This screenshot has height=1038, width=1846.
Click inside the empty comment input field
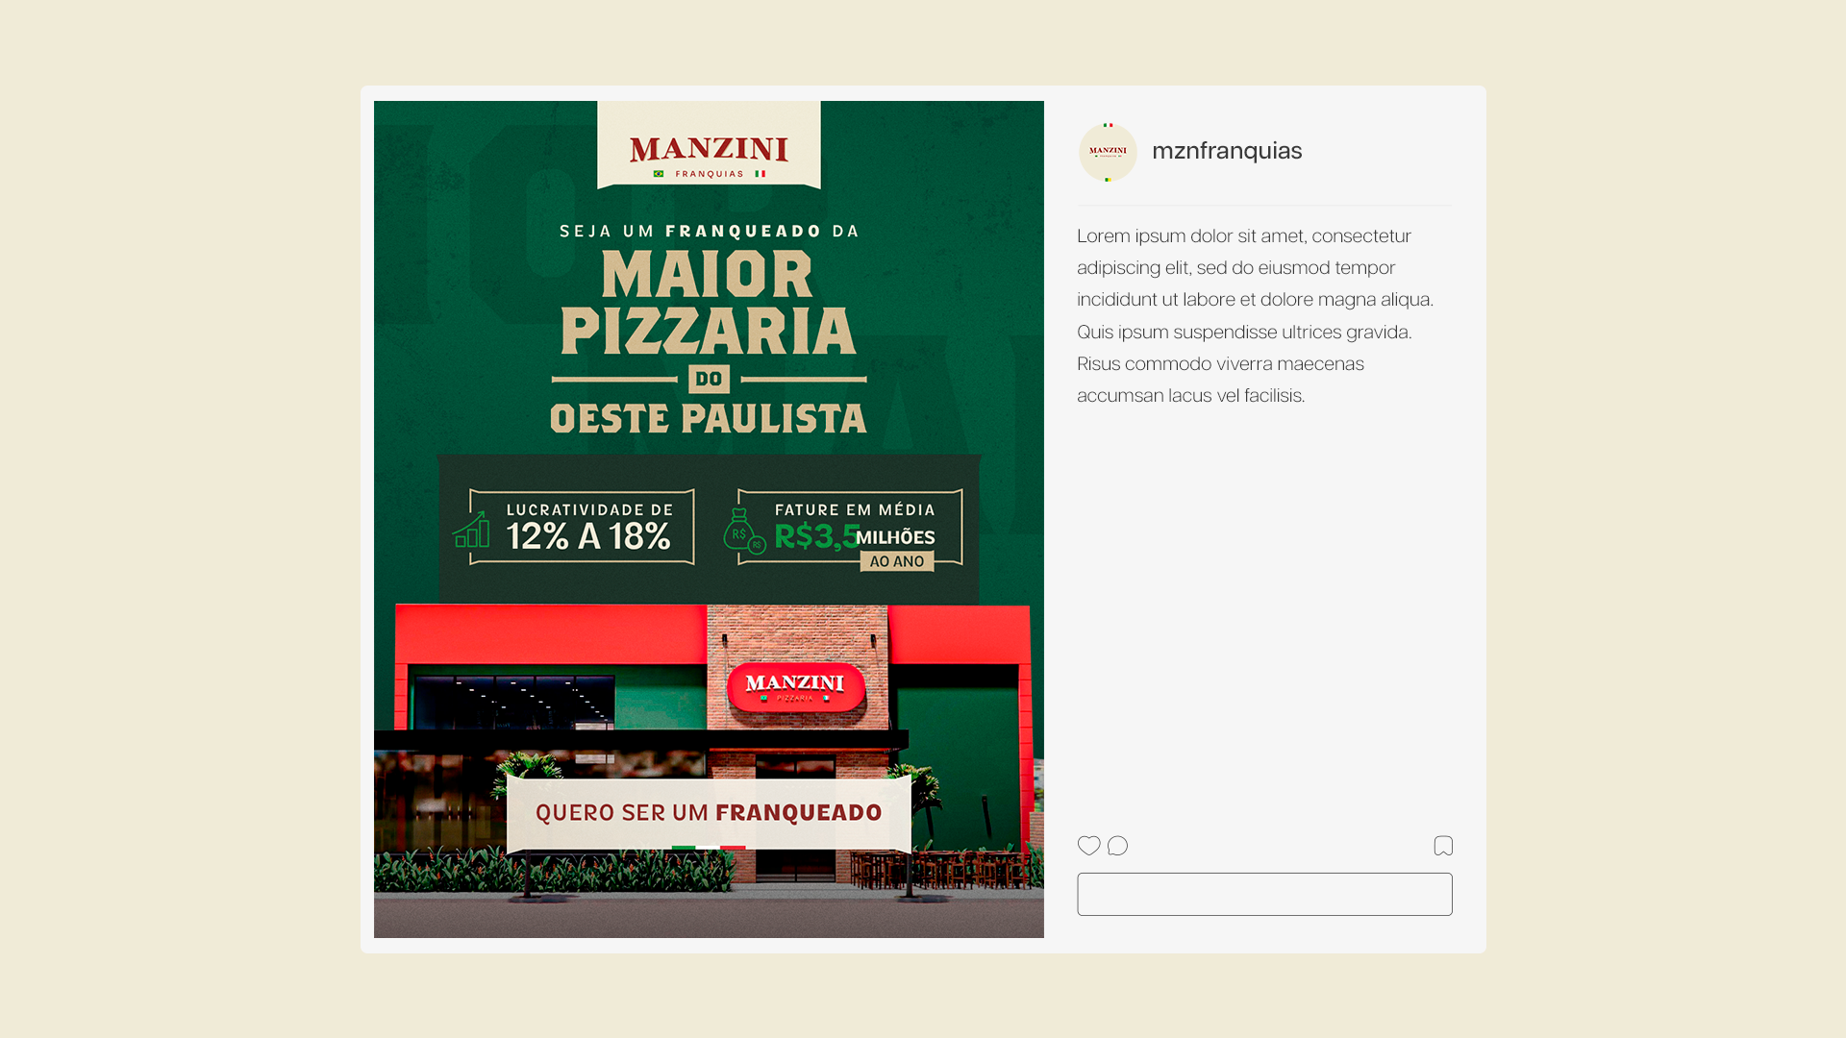(1264, 894)
